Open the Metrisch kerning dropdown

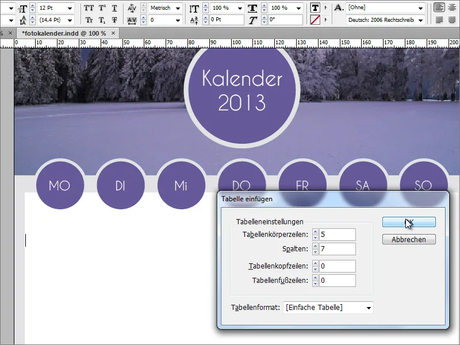point(178,8)
